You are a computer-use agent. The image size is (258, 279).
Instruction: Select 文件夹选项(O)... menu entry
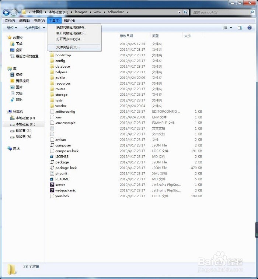click(x=74, y=47)
